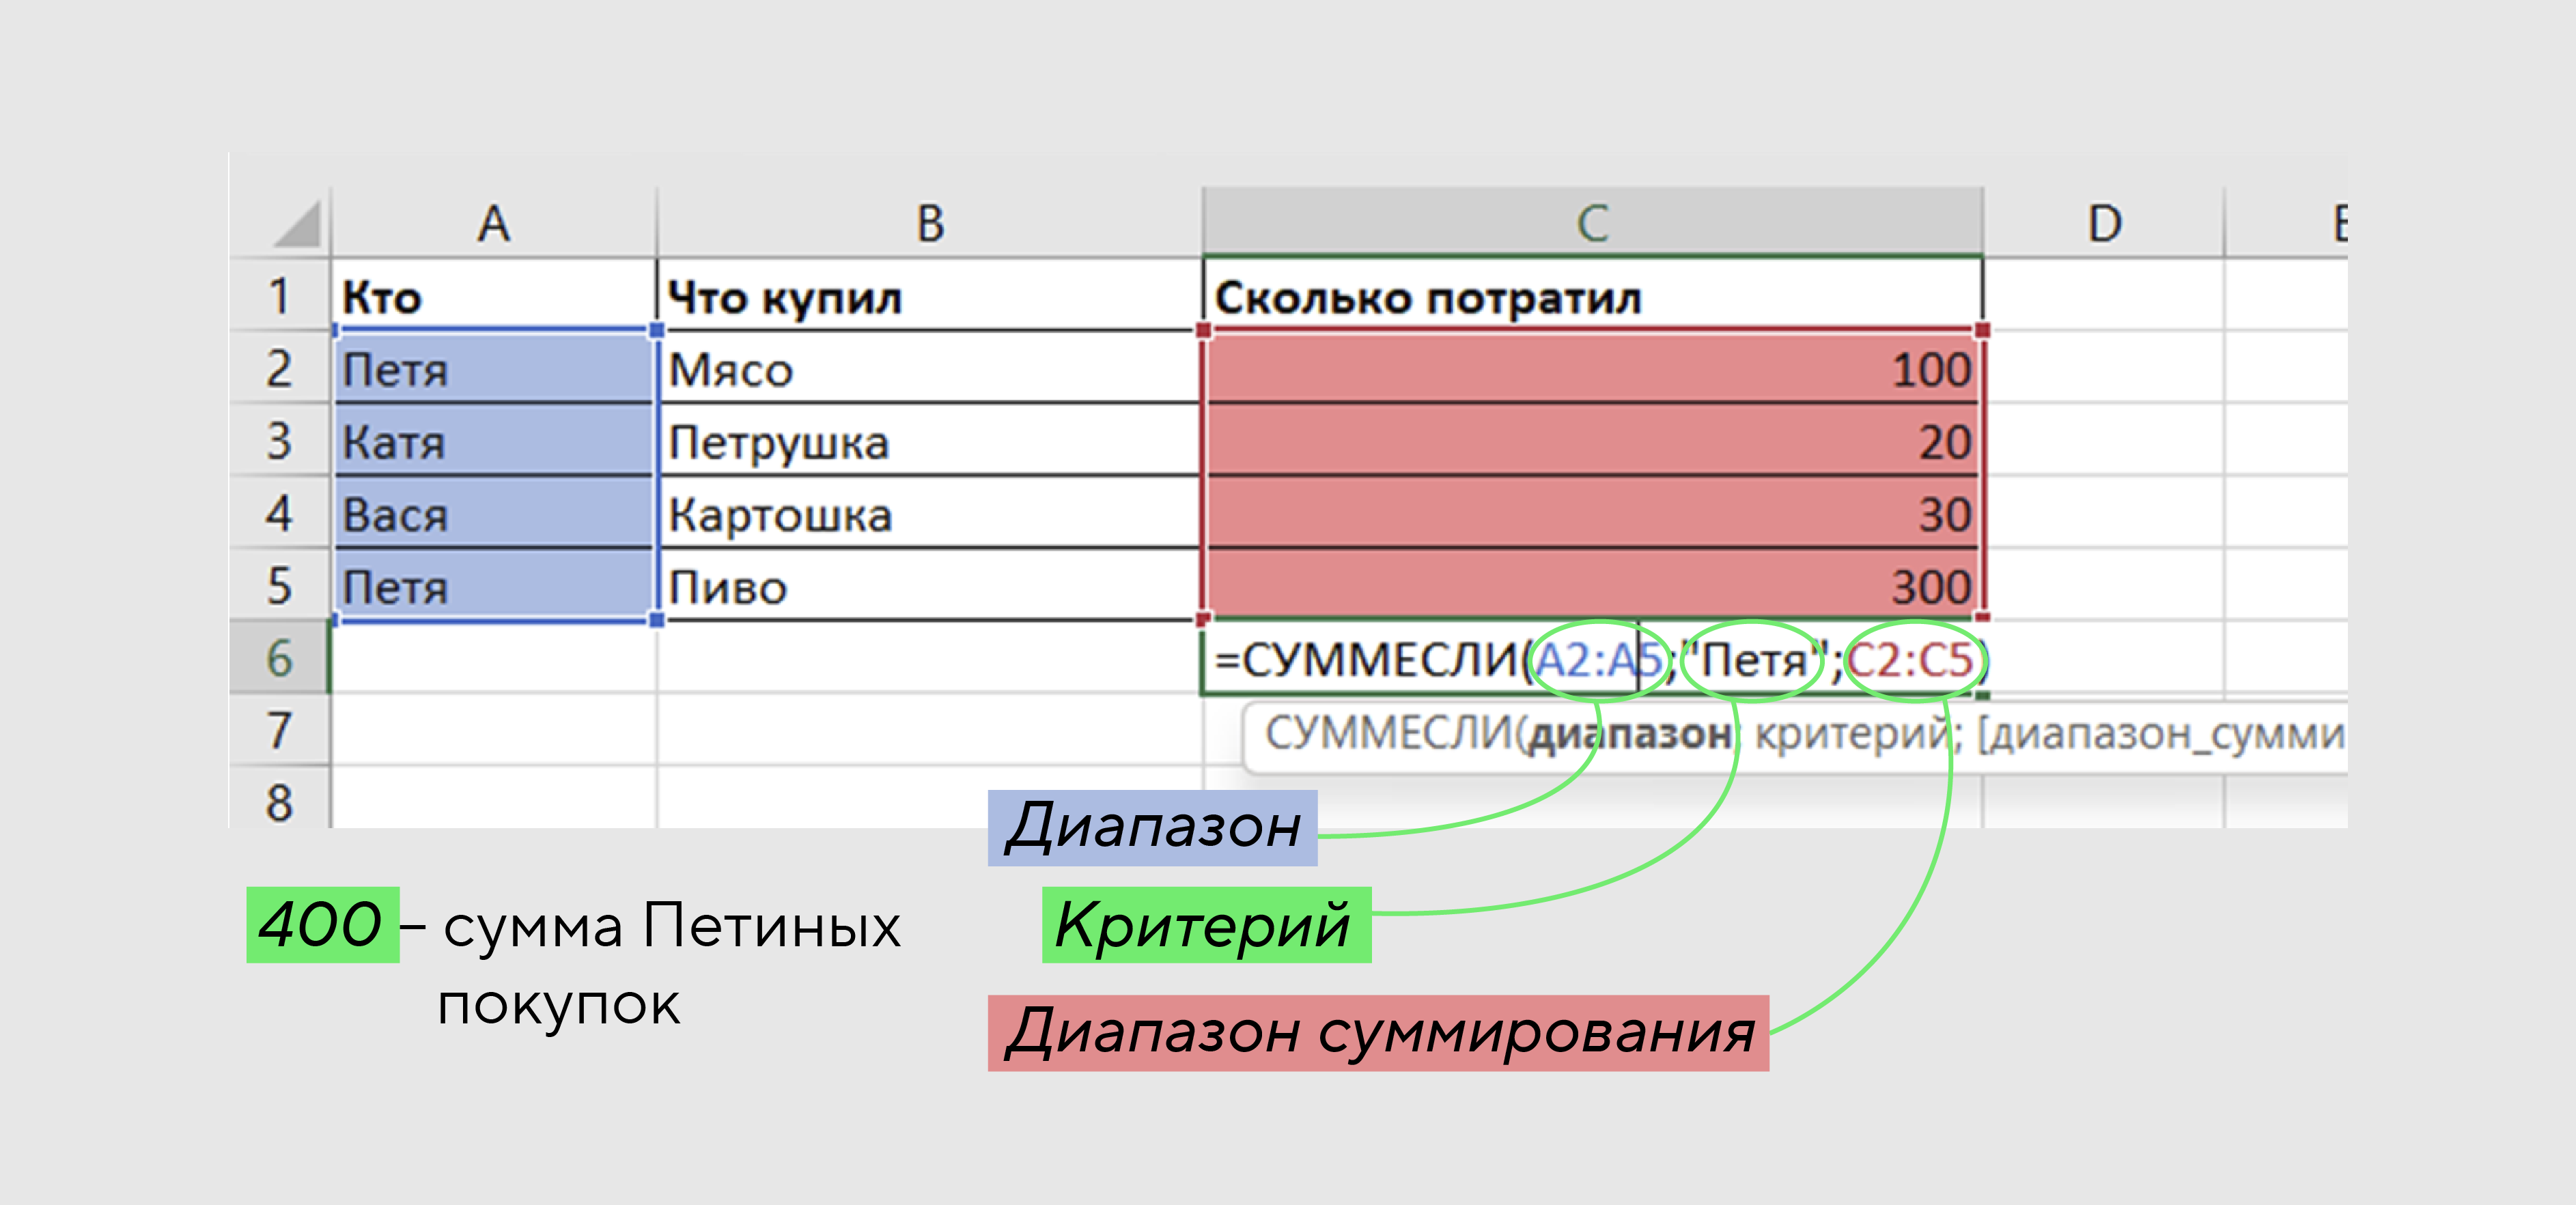Click the blue Диапазон label
Viewport: 2576px width, 1205px height.
[1152, 828]
